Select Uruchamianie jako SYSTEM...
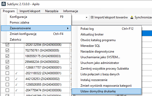Viewport: 152px width, 96px height. [106, 57]
